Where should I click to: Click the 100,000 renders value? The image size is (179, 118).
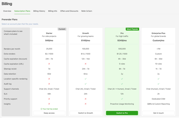click(x=85, y=49)
